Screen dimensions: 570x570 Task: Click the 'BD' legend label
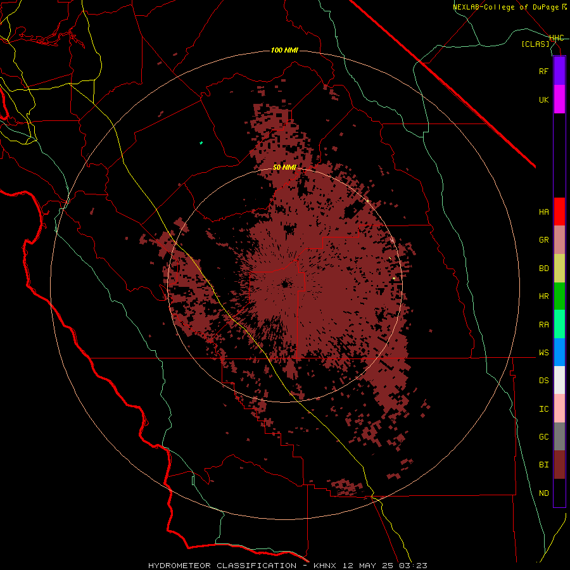(543, 269)
